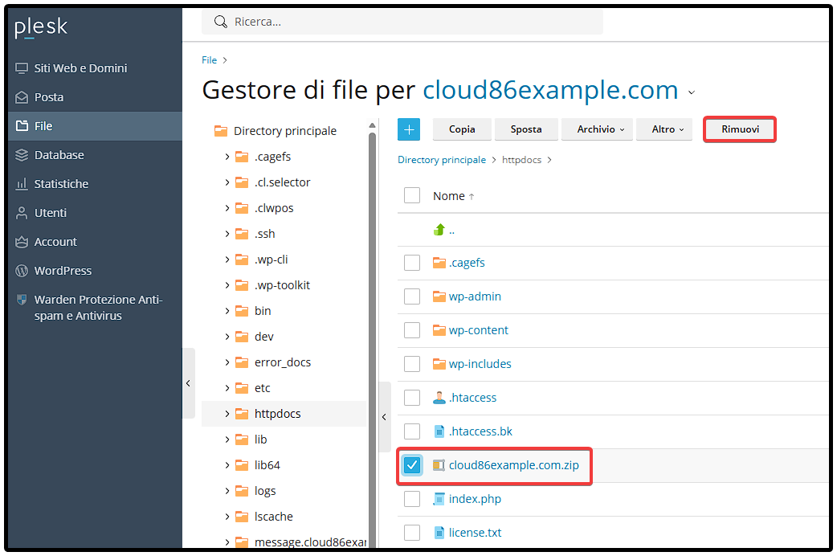Open the Posta menu item
Viewport: 837px width, 556px height.
tap(95, 97)
